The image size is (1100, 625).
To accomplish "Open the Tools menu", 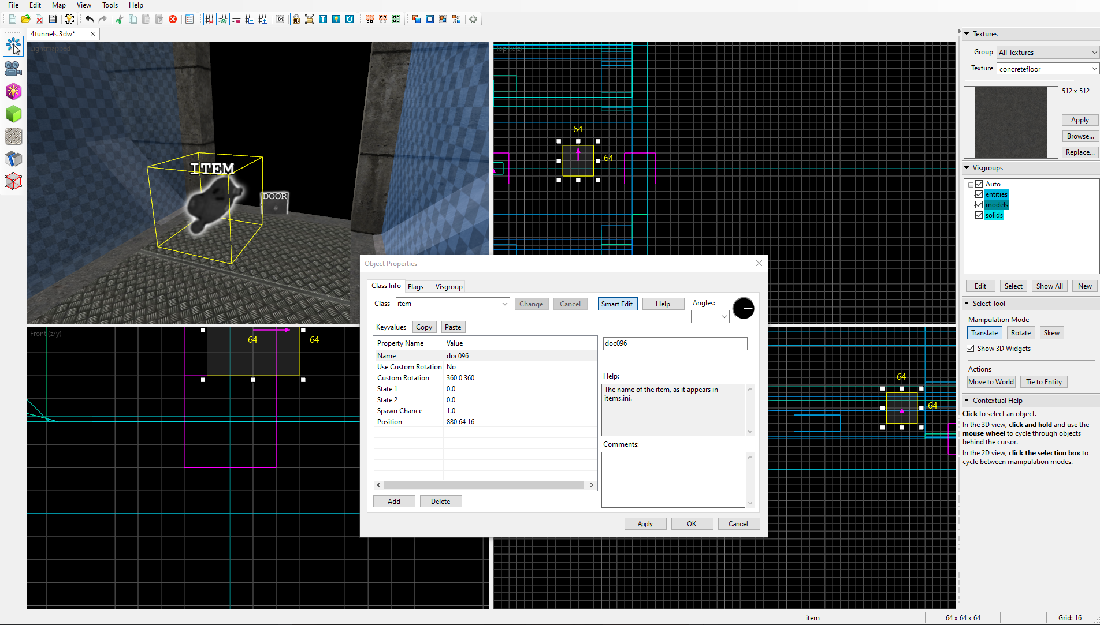I will 110,5.
